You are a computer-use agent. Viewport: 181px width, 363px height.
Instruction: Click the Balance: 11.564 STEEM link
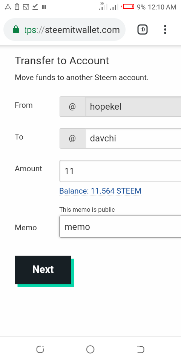pos(100,191)
